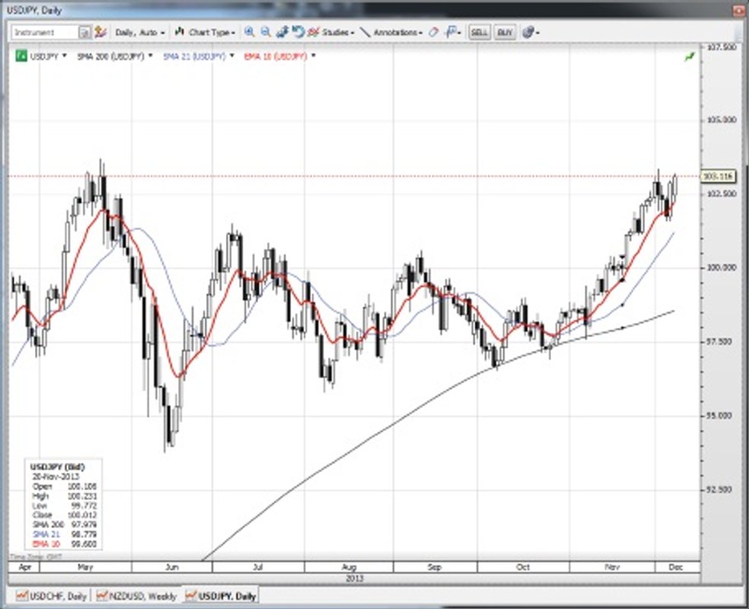Open the Annotations dropdown menu
The image size is (749, 609).
390,33
